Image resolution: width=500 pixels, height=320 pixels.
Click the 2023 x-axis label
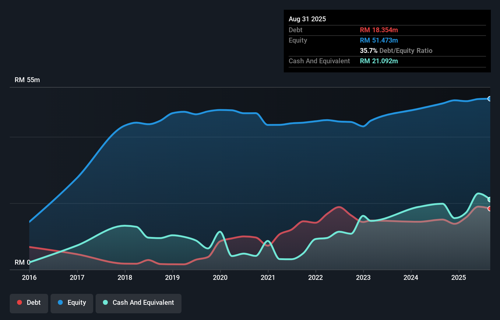click(363, 277)
